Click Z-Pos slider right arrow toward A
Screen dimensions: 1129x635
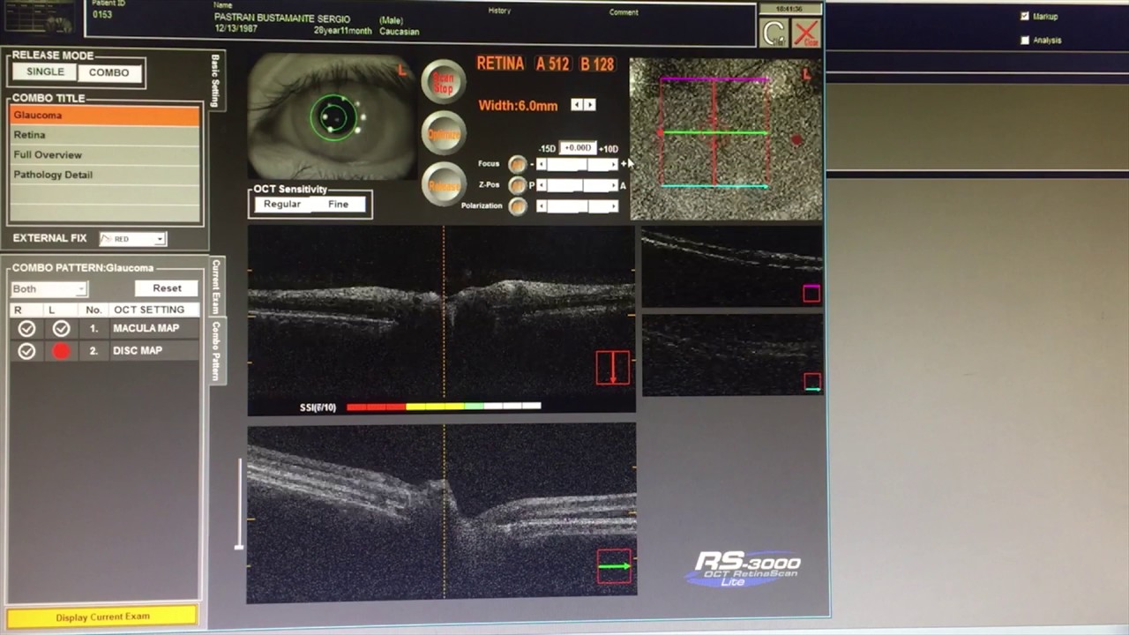click(x=614, y=185)
